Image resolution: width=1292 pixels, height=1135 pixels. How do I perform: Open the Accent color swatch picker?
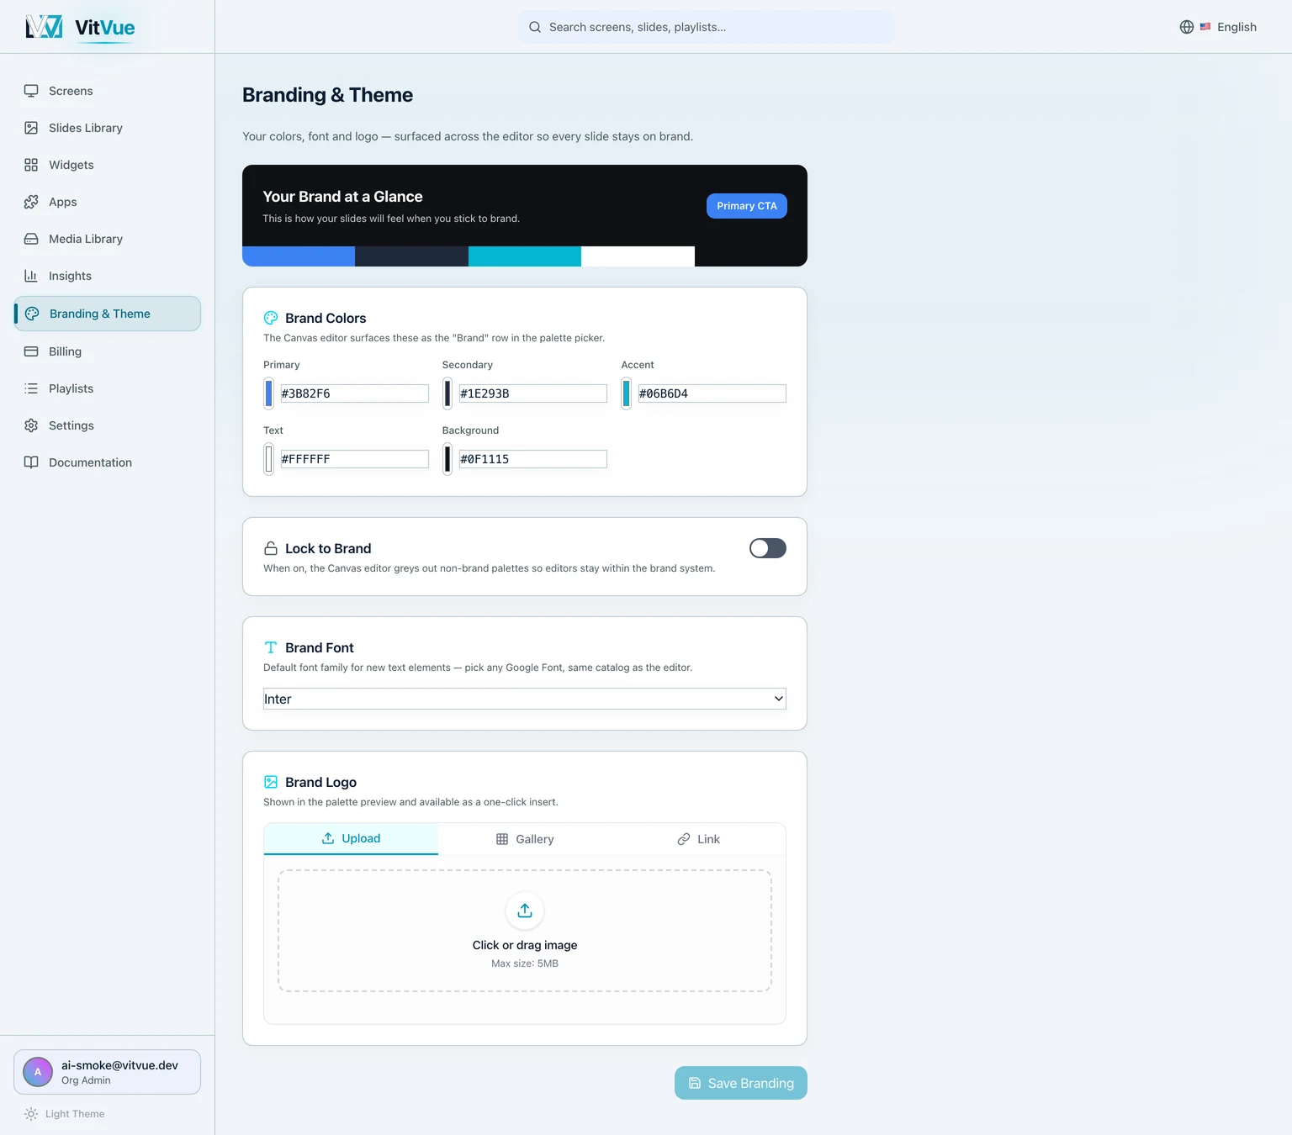click(x=627, y=393)
